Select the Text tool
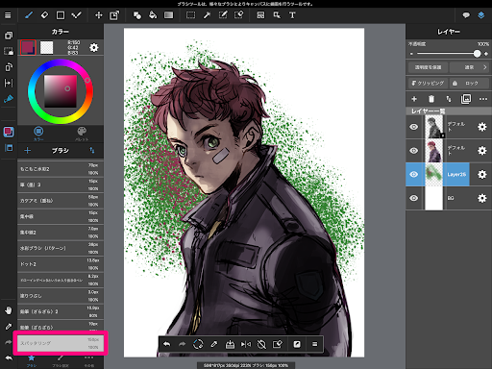Screen dimensions: 492x369 point(292,15)
